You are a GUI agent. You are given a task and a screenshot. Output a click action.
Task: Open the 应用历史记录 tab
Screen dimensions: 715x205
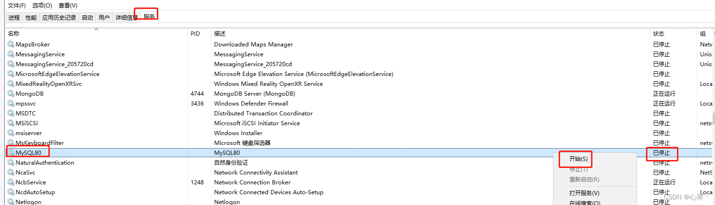[59, 18]
